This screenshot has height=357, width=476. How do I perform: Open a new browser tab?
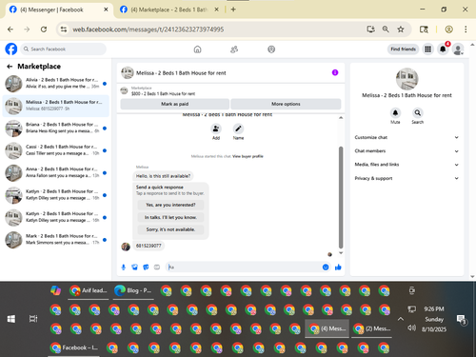point(233,10)
